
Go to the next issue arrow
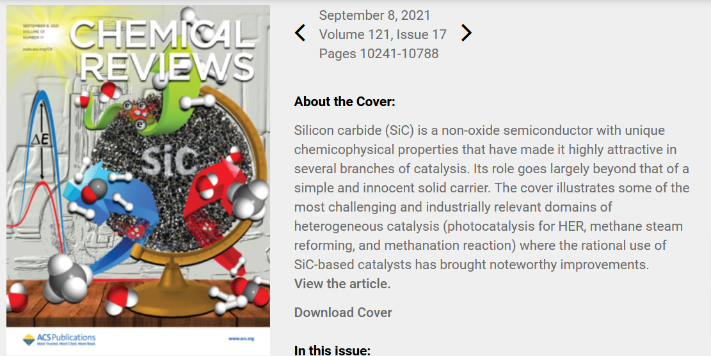pos(467,33)
